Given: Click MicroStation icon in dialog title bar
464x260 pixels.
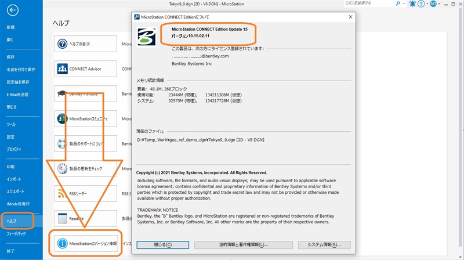Looking at the screenshot, I should (137, 17).
